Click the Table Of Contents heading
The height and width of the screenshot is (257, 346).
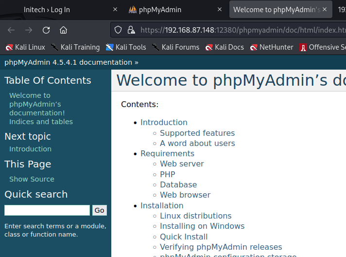[48, 80]
